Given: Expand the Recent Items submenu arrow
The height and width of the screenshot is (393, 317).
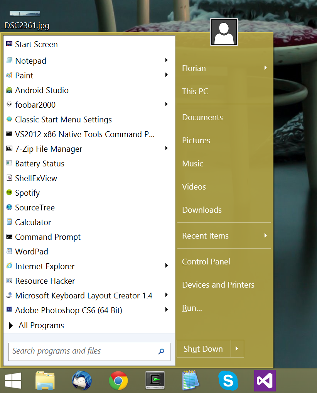Looking at the screenshot, I should pyautogui.click(x=266, y=235).
